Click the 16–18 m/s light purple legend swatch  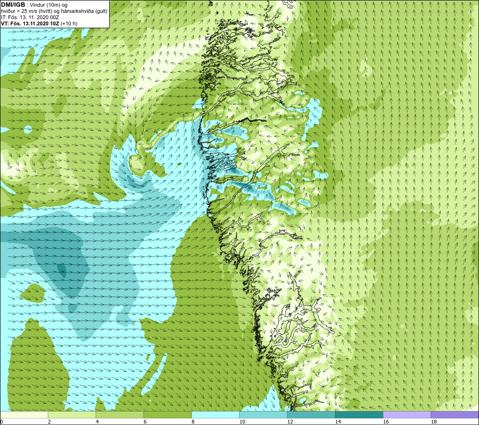tap(407, 414)
